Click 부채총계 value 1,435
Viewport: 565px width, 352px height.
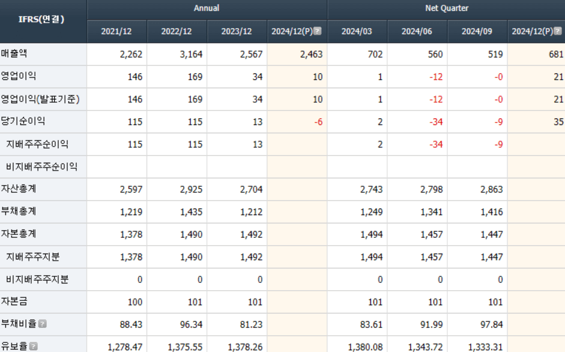(192, 211)
